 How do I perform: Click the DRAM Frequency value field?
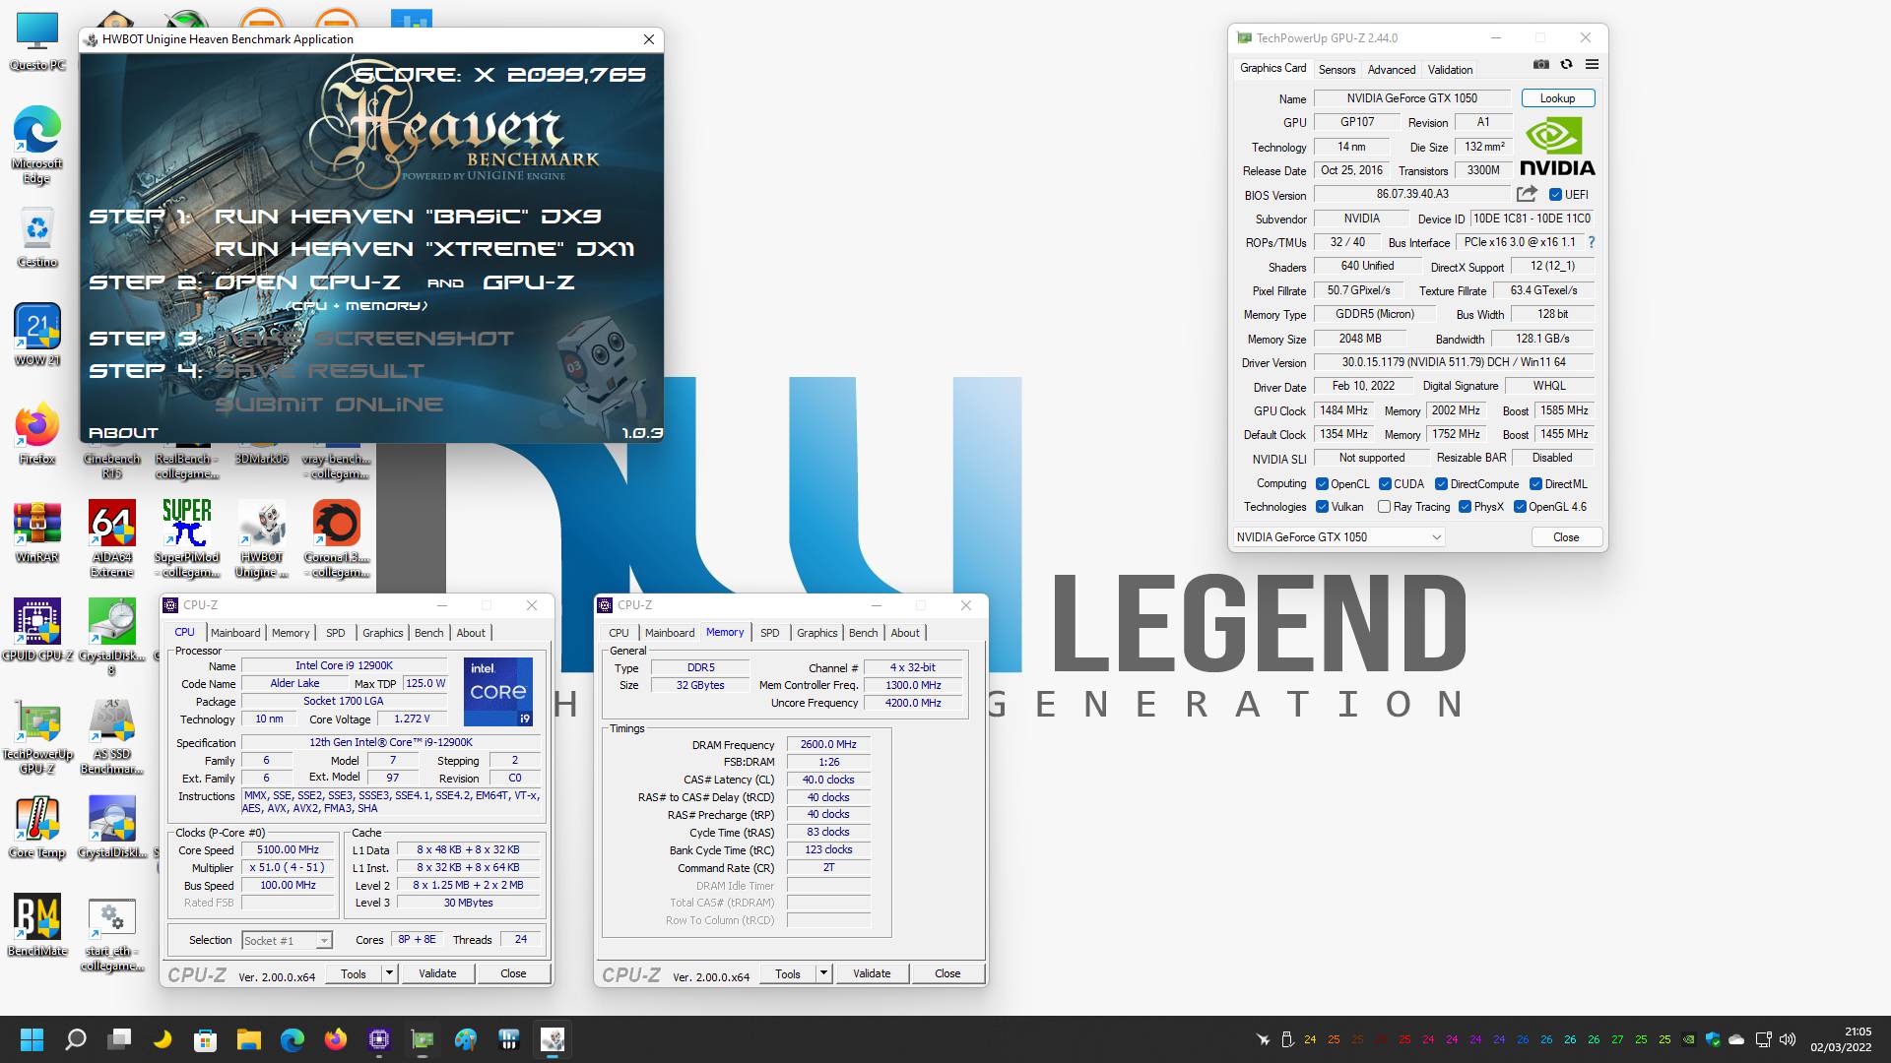[828, 745]
